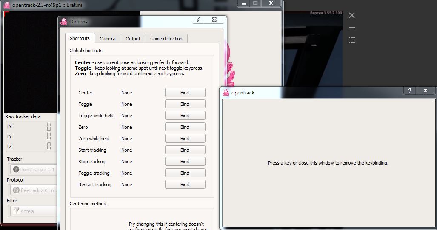Bind a key for Toggle while held

[185, 116]
